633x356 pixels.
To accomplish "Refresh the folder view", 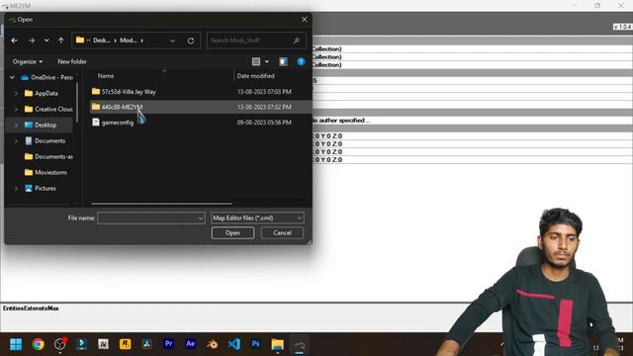I will (191, 41).
